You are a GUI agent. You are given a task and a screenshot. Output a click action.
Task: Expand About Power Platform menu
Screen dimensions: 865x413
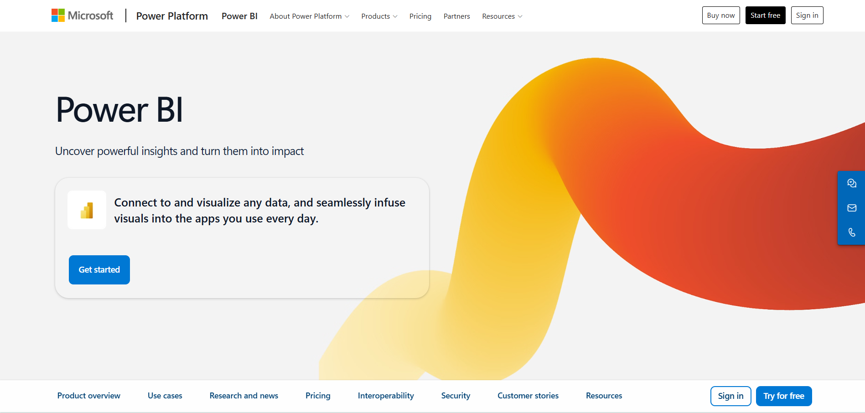310,16
